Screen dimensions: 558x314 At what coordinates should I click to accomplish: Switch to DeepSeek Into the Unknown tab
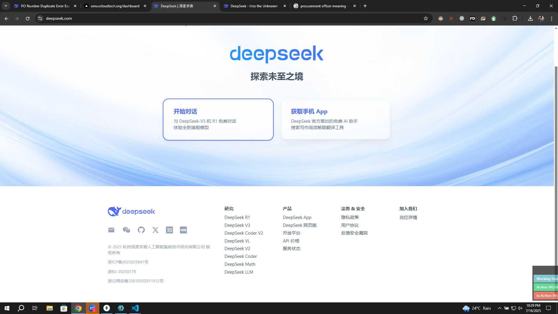(x=254, y=6)
